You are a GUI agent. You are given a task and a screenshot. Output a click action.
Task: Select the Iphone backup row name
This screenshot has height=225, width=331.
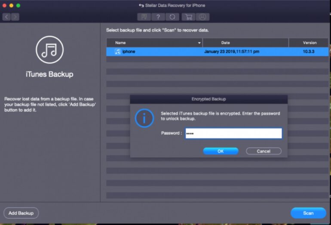pyautogui.click(x=129, y=52)
